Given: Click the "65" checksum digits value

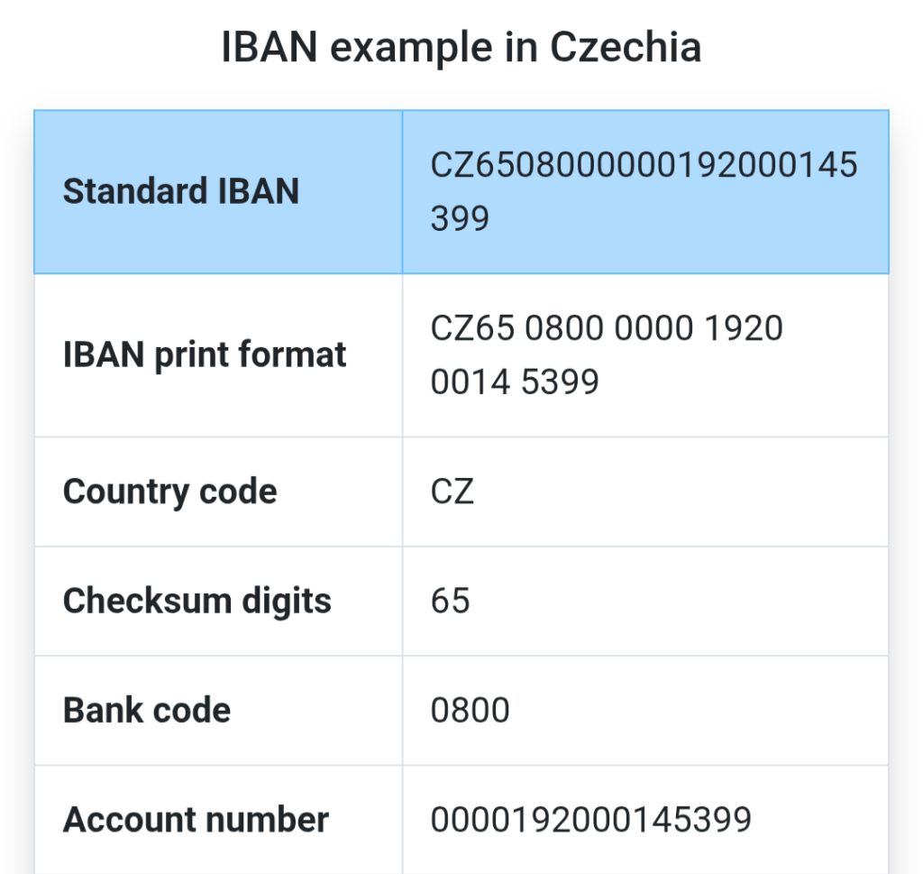Looking at the screenshot, I should click(450, 601).
